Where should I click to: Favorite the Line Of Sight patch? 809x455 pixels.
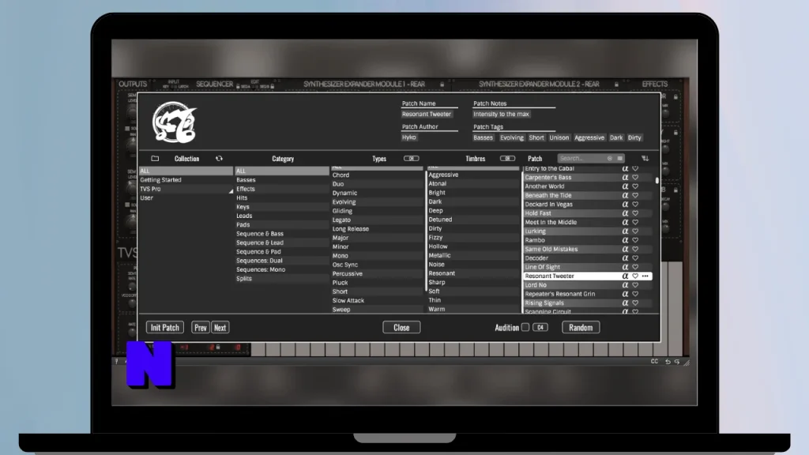[x=635, y=267]
